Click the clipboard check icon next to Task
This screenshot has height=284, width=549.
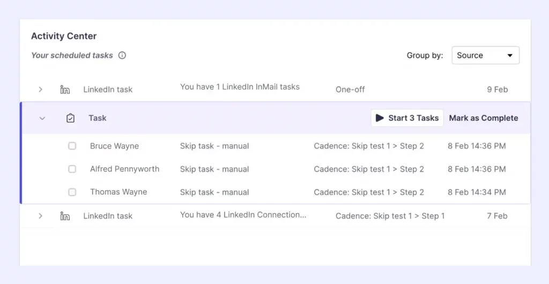(70, 118)
